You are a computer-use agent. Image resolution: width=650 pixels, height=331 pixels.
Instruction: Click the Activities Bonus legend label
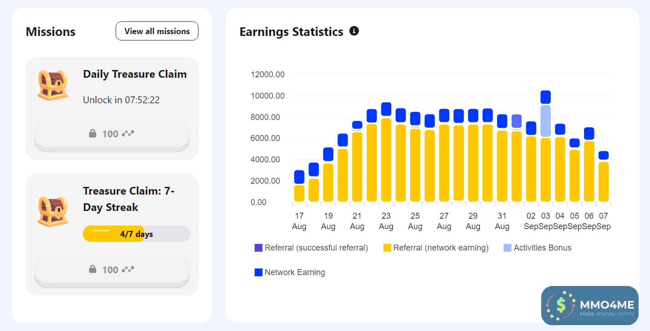543,248
